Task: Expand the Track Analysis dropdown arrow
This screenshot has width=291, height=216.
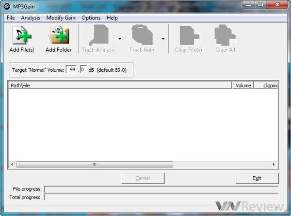Action: pos(120,39)
